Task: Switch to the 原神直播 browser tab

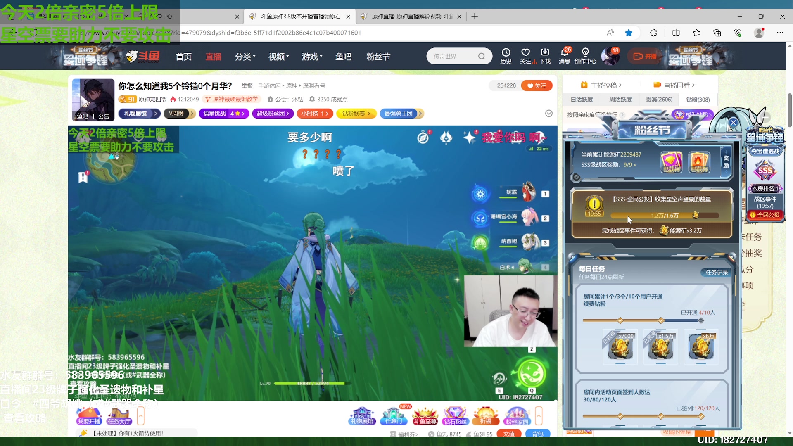Action: [411, 17]
